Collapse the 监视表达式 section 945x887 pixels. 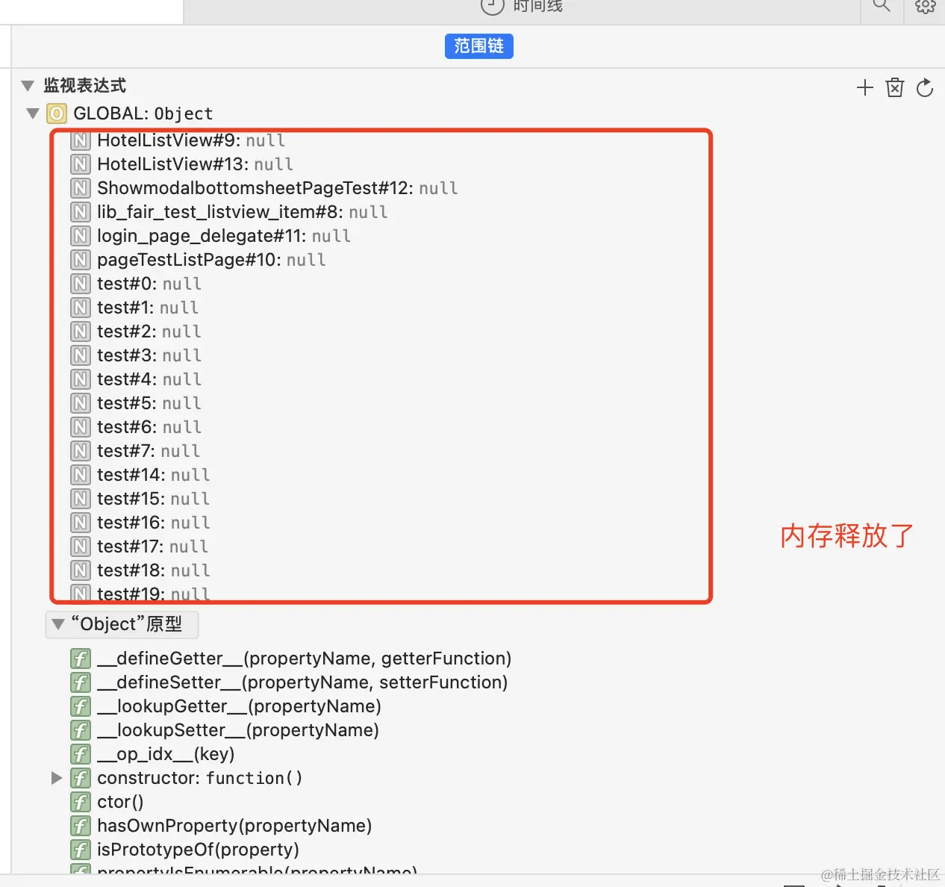[28, 85]
